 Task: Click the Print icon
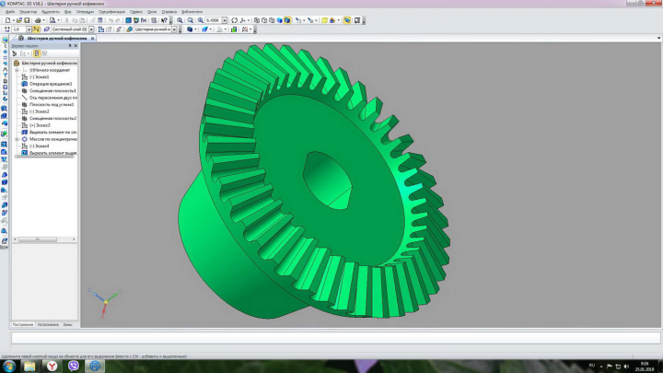click(38, 20)
